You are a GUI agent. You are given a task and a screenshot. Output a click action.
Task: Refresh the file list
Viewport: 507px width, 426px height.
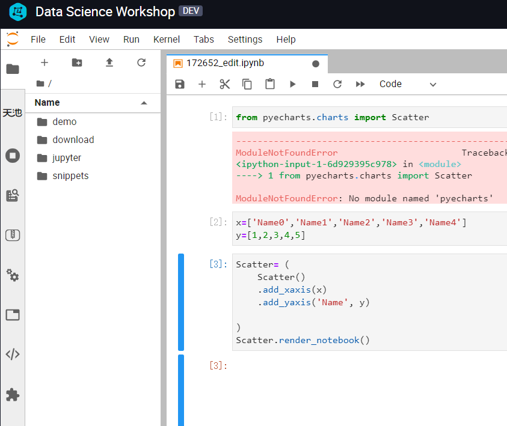(141, 62)
